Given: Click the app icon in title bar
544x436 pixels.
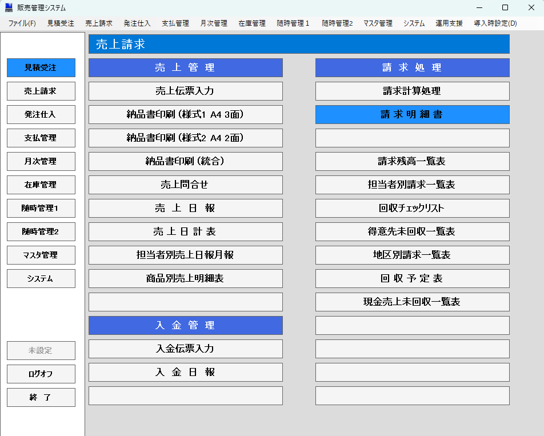Looking at the screenshot, I should [x=9, y=8].
